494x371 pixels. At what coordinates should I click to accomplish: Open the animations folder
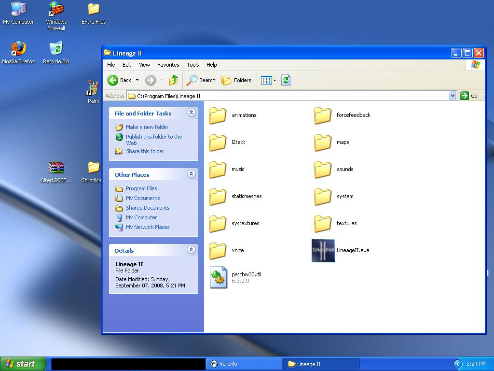pyautogui.click(x=233, y=115)
